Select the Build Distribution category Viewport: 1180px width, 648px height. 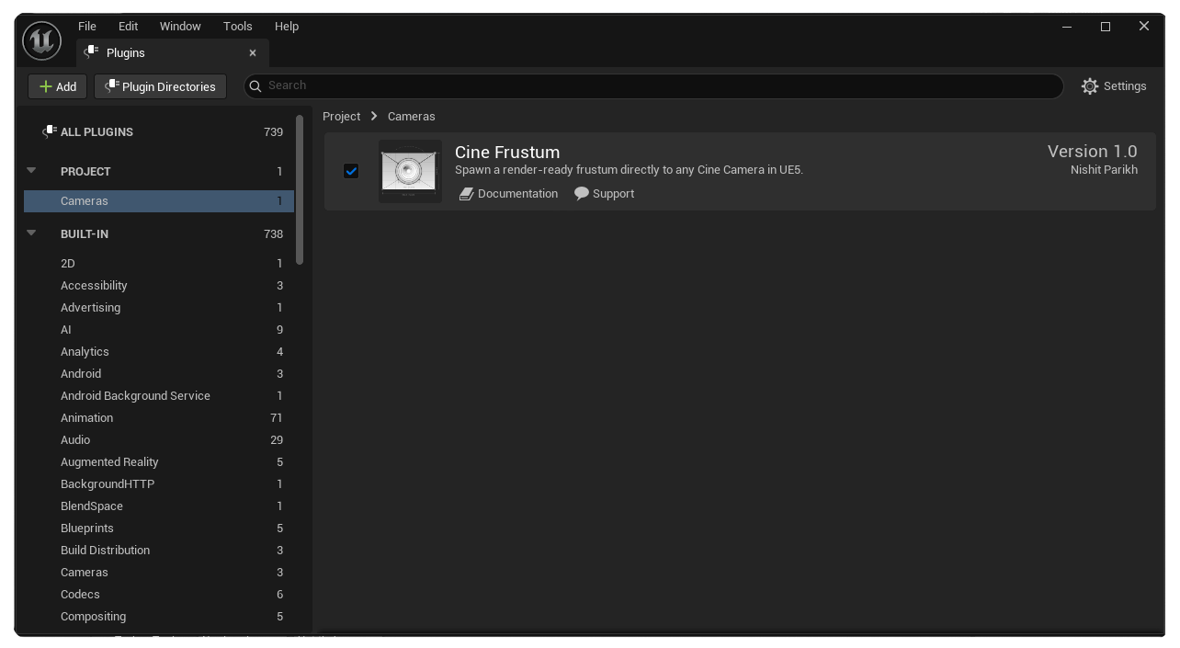tap(159, 551)
